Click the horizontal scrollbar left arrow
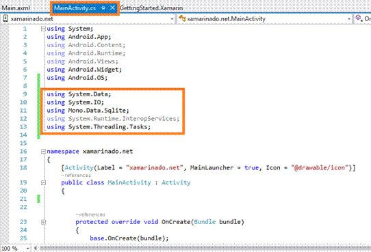The height and width of the screenshot is (252, 371). coord(36,248)
